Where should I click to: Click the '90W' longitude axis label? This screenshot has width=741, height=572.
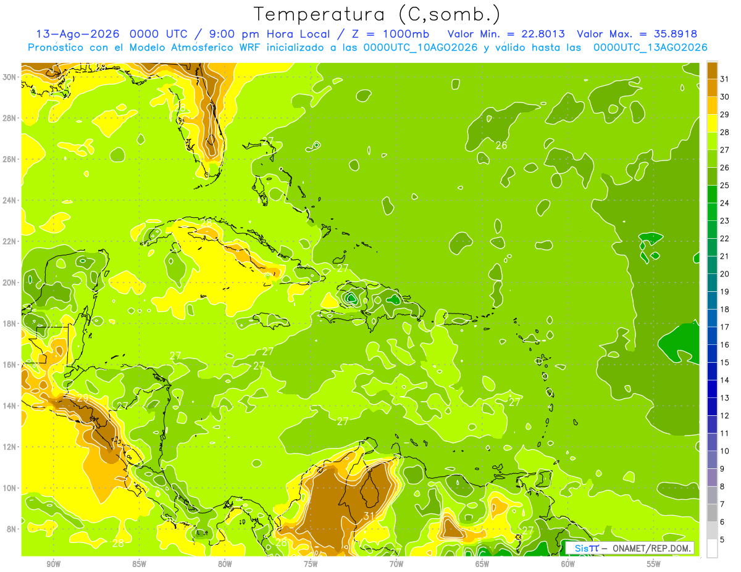click(53, 564)
